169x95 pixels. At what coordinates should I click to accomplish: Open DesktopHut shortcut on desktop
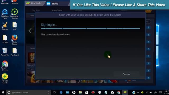click(x=15, y=14)
